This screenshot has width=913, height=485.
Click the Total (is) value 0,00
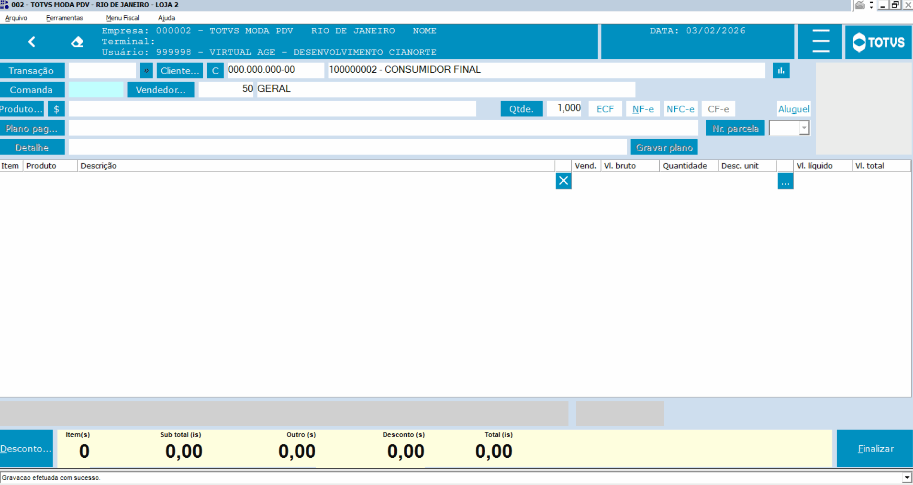point(494,452)
